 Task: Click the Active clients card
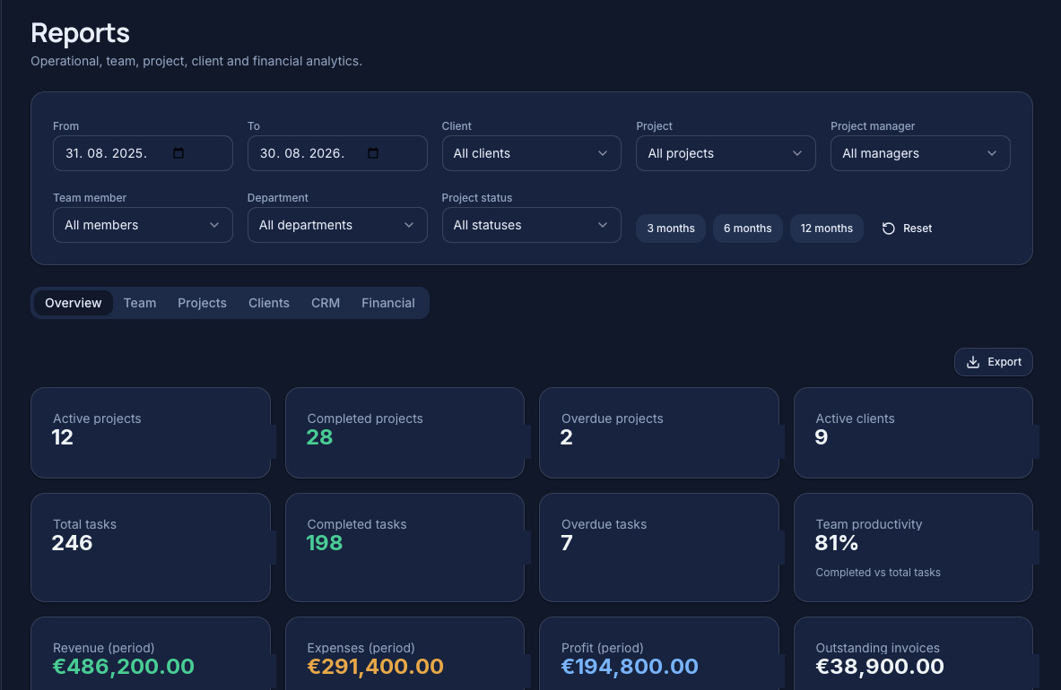914,433
